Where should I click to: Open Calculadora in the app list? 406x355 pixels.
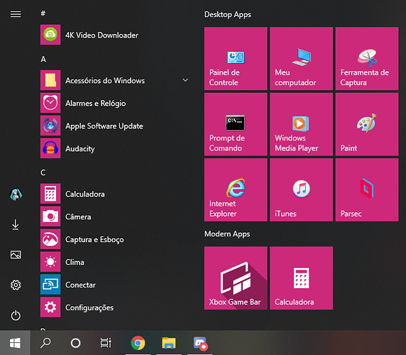tap(115, 194)
